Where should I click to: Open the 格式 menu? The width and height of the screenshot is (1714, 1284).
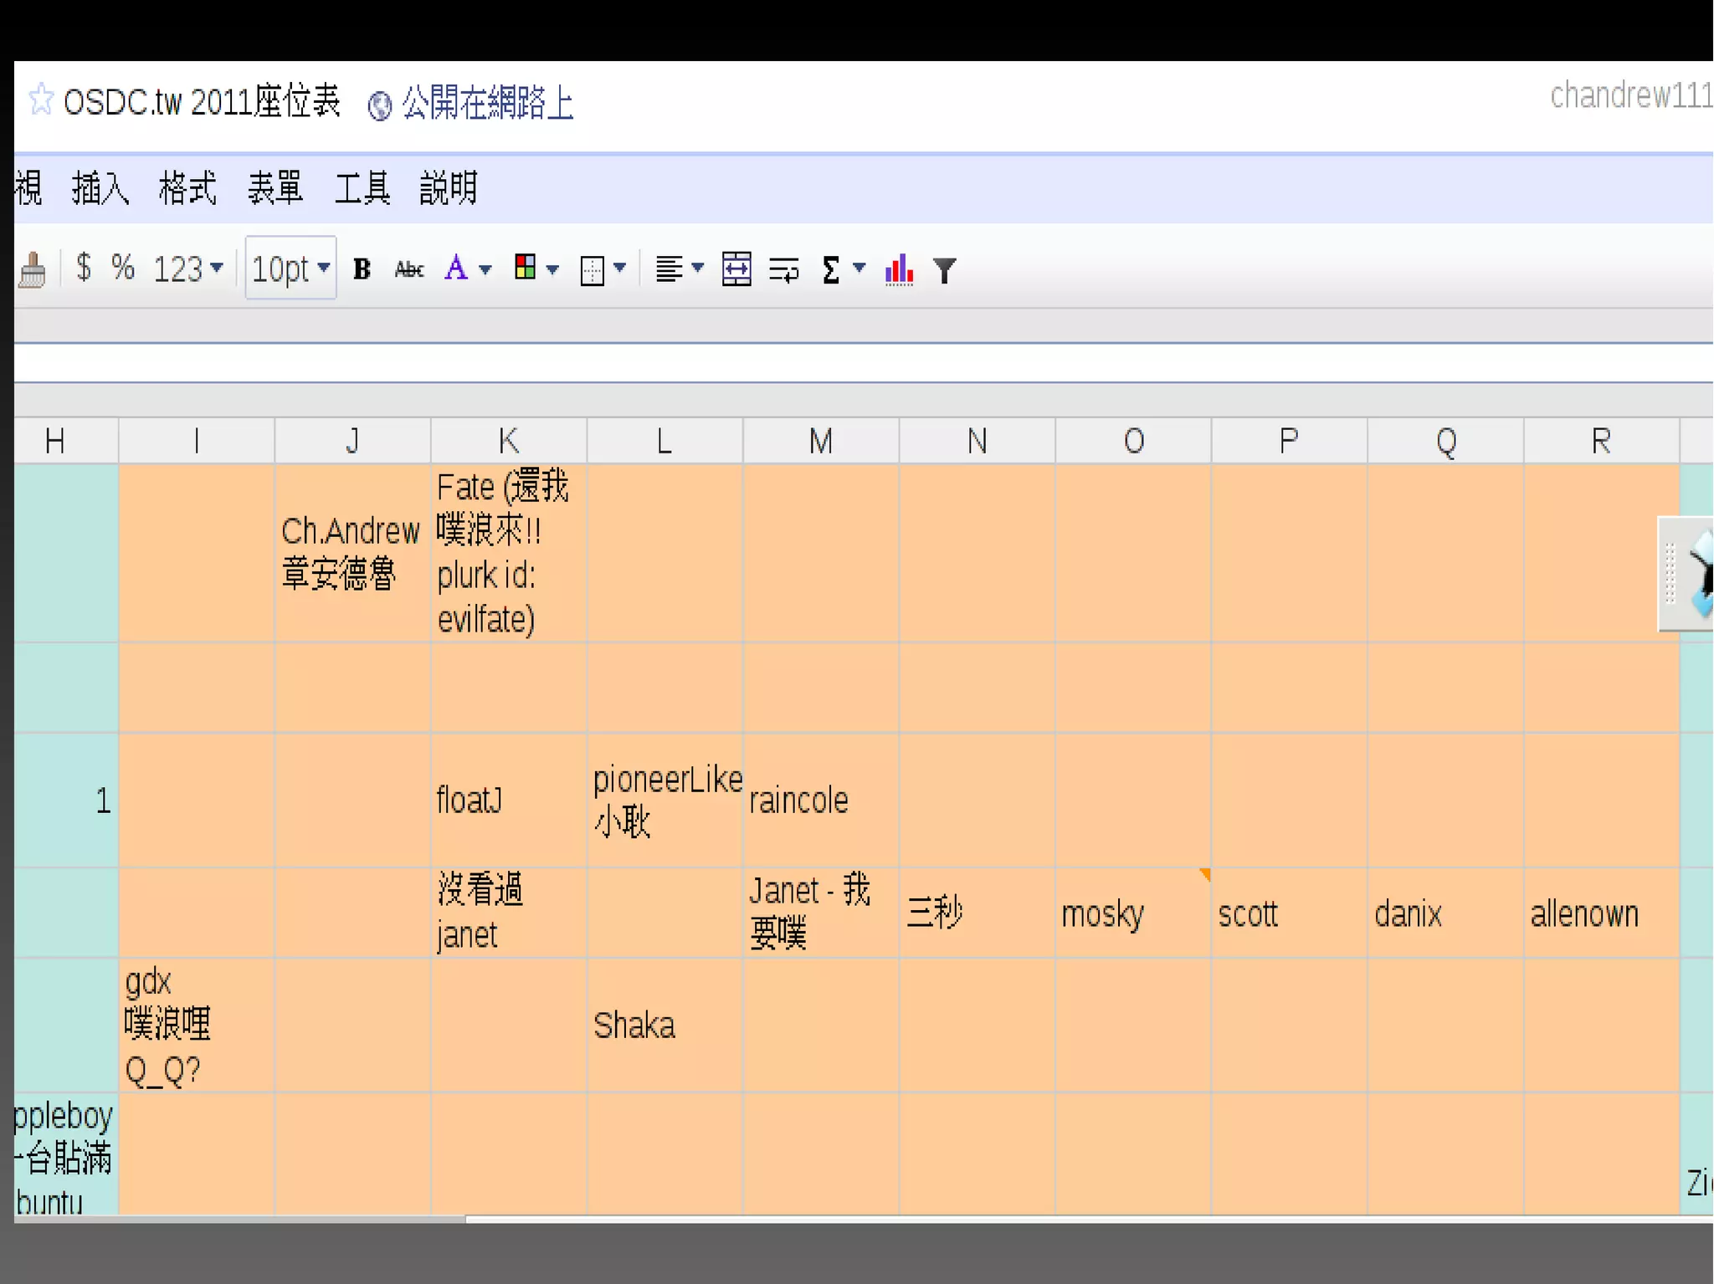pyautogui.click(x=187, y=187)
